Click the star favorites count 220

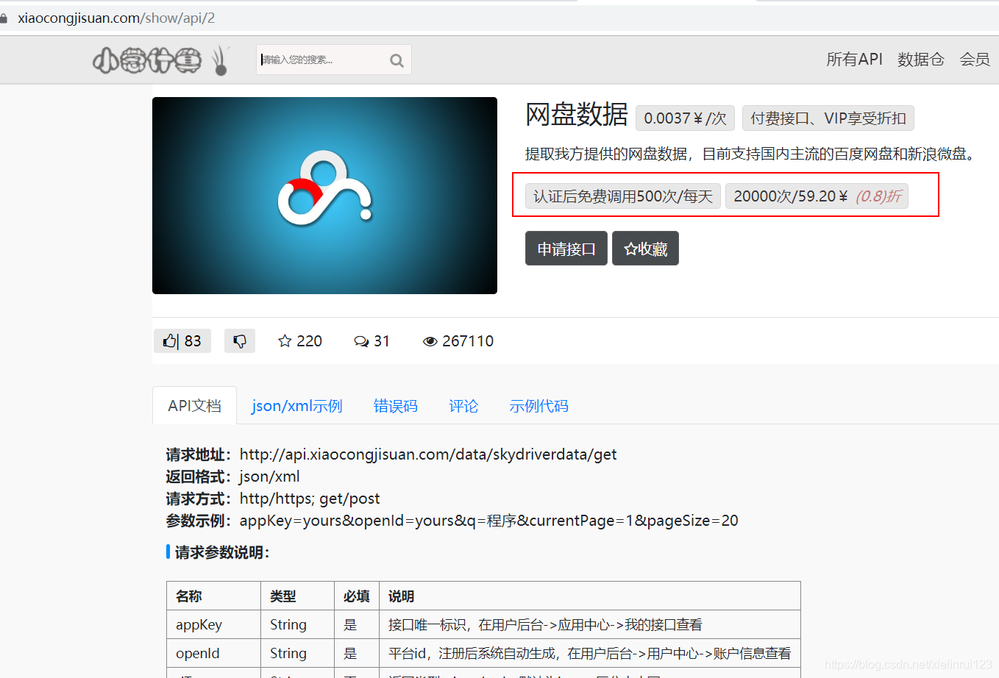tap(300, 341)
